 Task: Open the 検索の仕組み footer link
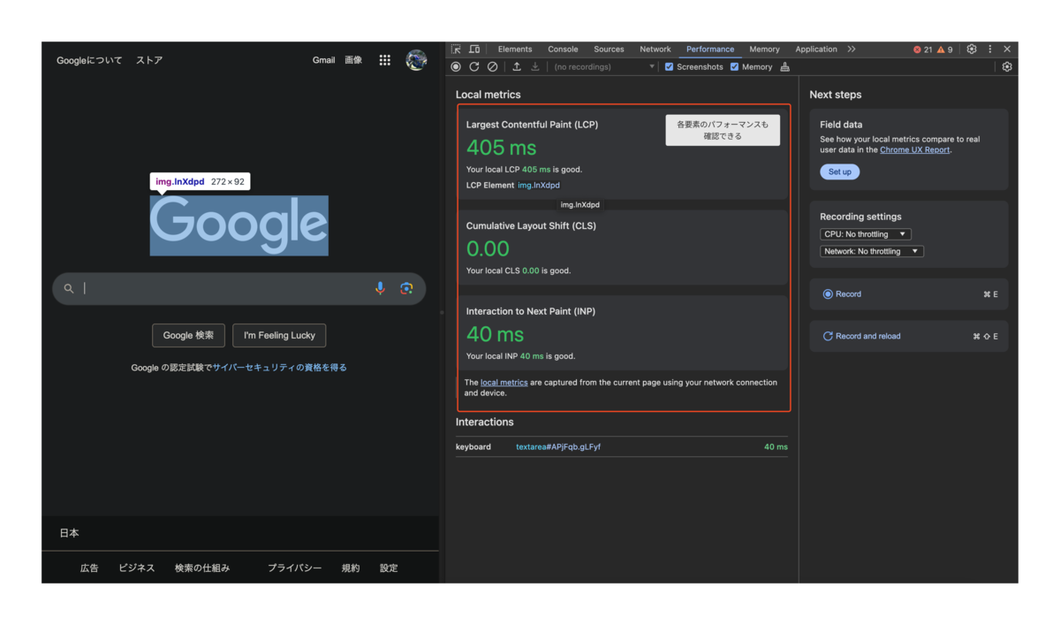pos(202,568)
